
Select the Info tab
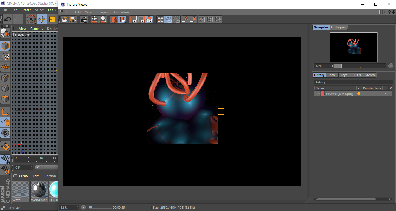(332, 75)
